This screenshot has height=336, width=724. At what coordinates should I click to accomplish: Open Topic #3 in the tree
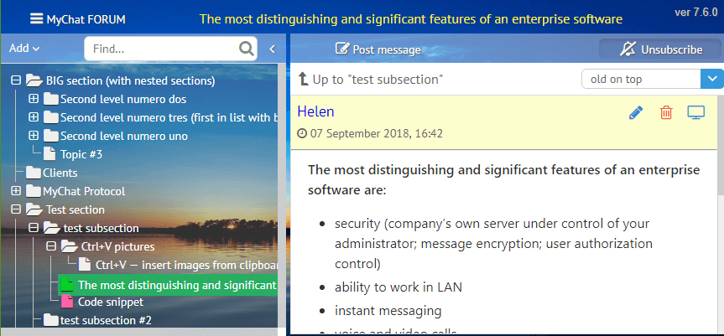point(81,154)
